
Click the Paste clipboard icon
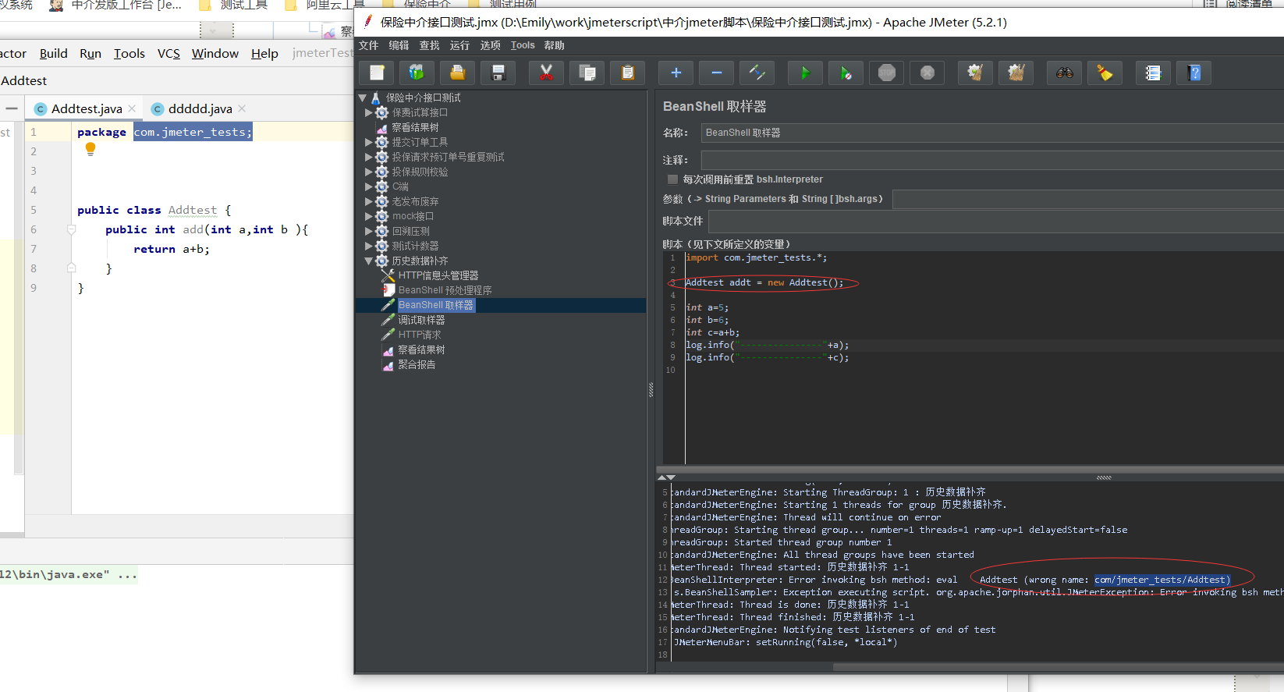tap(628, 73)
